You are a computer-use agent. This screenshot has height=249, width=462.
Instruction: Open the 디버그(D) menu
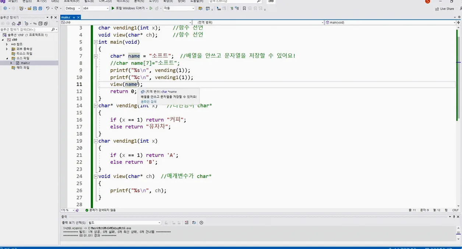point(105,1)
